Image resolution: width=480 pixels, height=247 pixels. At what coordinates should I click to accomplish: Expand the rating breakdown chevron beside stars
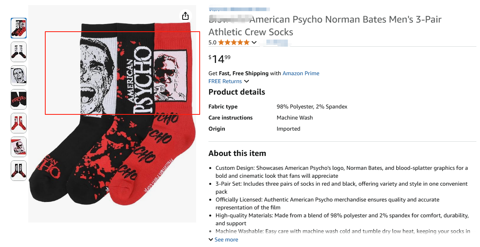254,42
